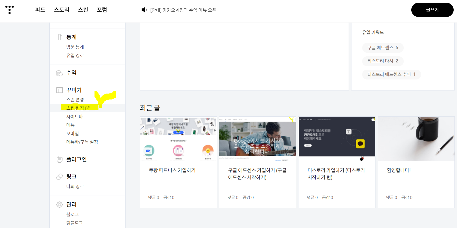
Task: Click 공감 0 under 구글 애드센스 post
Action: (248, 198)
